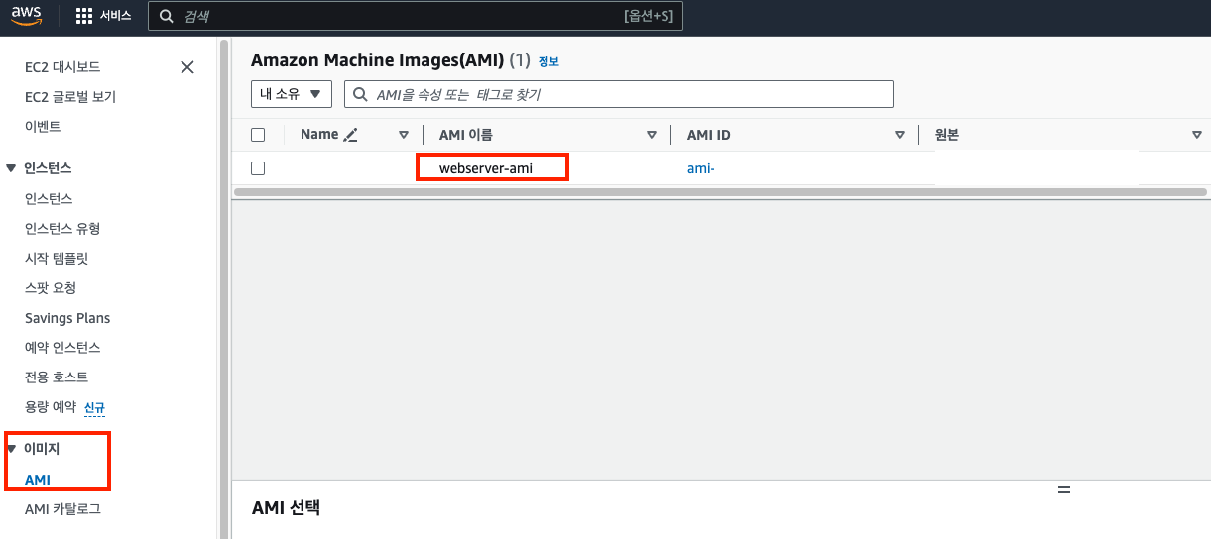Click the 서비스 label
The height and width of the screenshot is (539, 1211).
tap(116, 17)
